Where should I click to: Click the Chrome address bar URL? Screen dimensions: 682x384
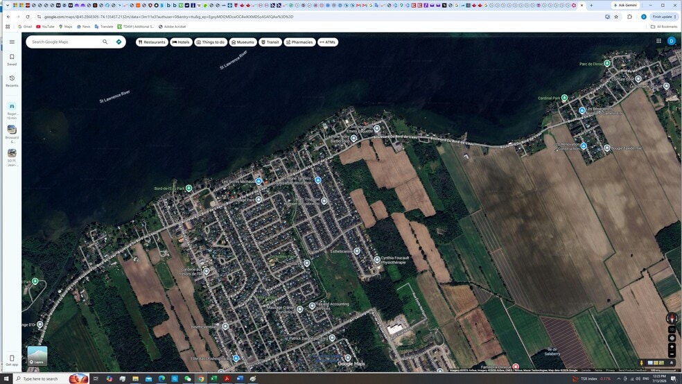(x=168, y=17)
